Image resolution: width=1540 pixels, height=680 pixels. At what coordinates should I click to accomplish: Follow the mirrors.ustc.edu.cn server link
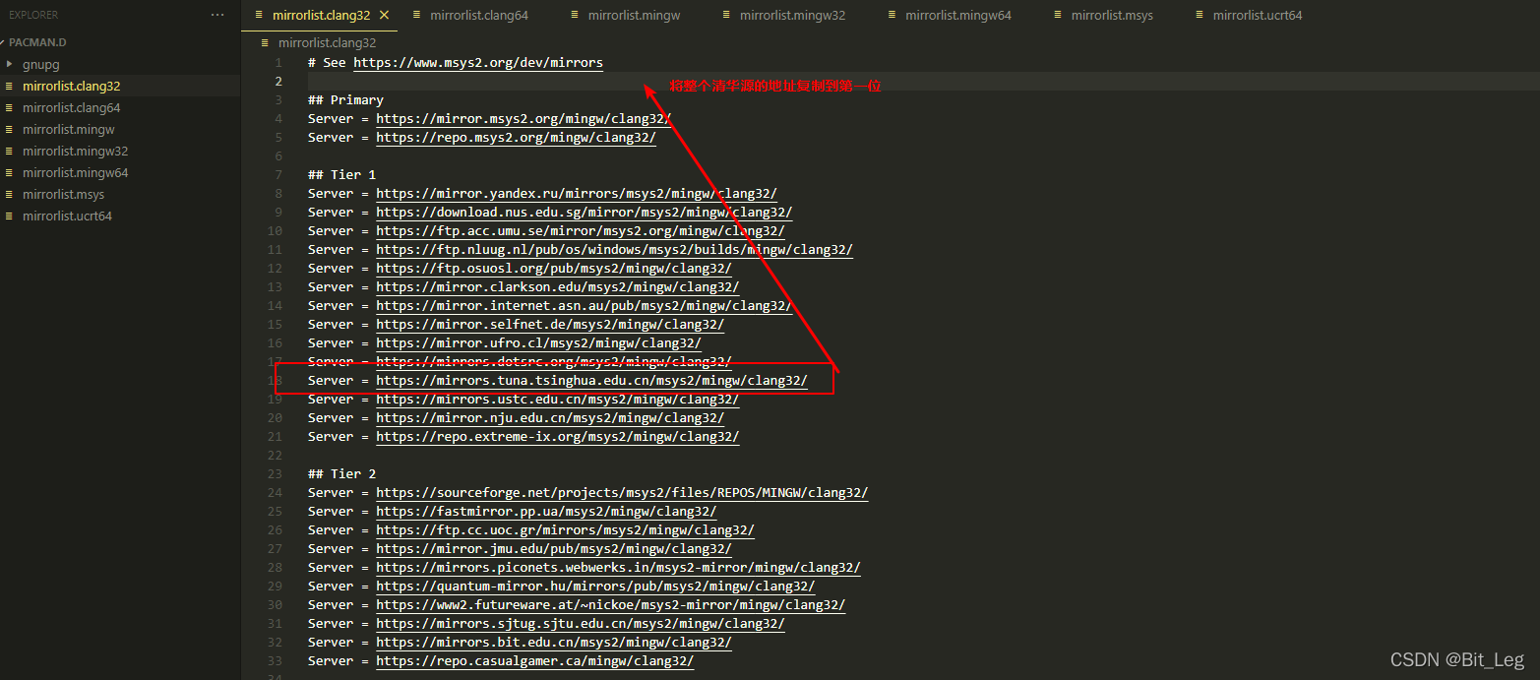pyautogui.click(x=557, y=399)
